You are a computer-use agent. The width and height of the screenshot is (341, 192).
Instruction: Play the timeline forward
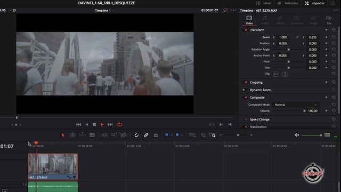pos(102,124)
